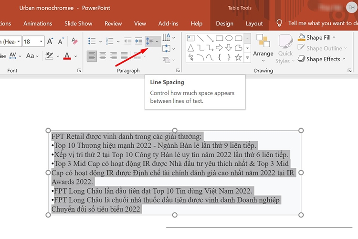Expand the font color dropdown arrow
This screenshot has height=239, width=358.
point(75,56)
